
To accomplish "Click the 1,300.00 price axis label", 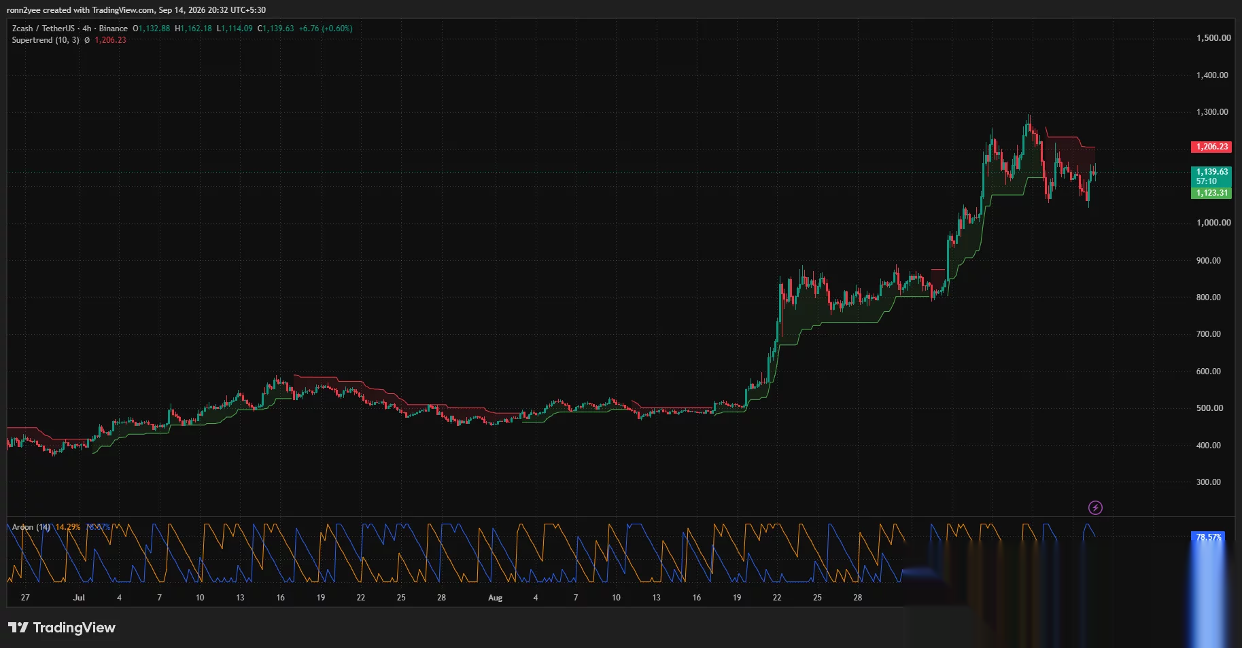I will click(1212, 112).
